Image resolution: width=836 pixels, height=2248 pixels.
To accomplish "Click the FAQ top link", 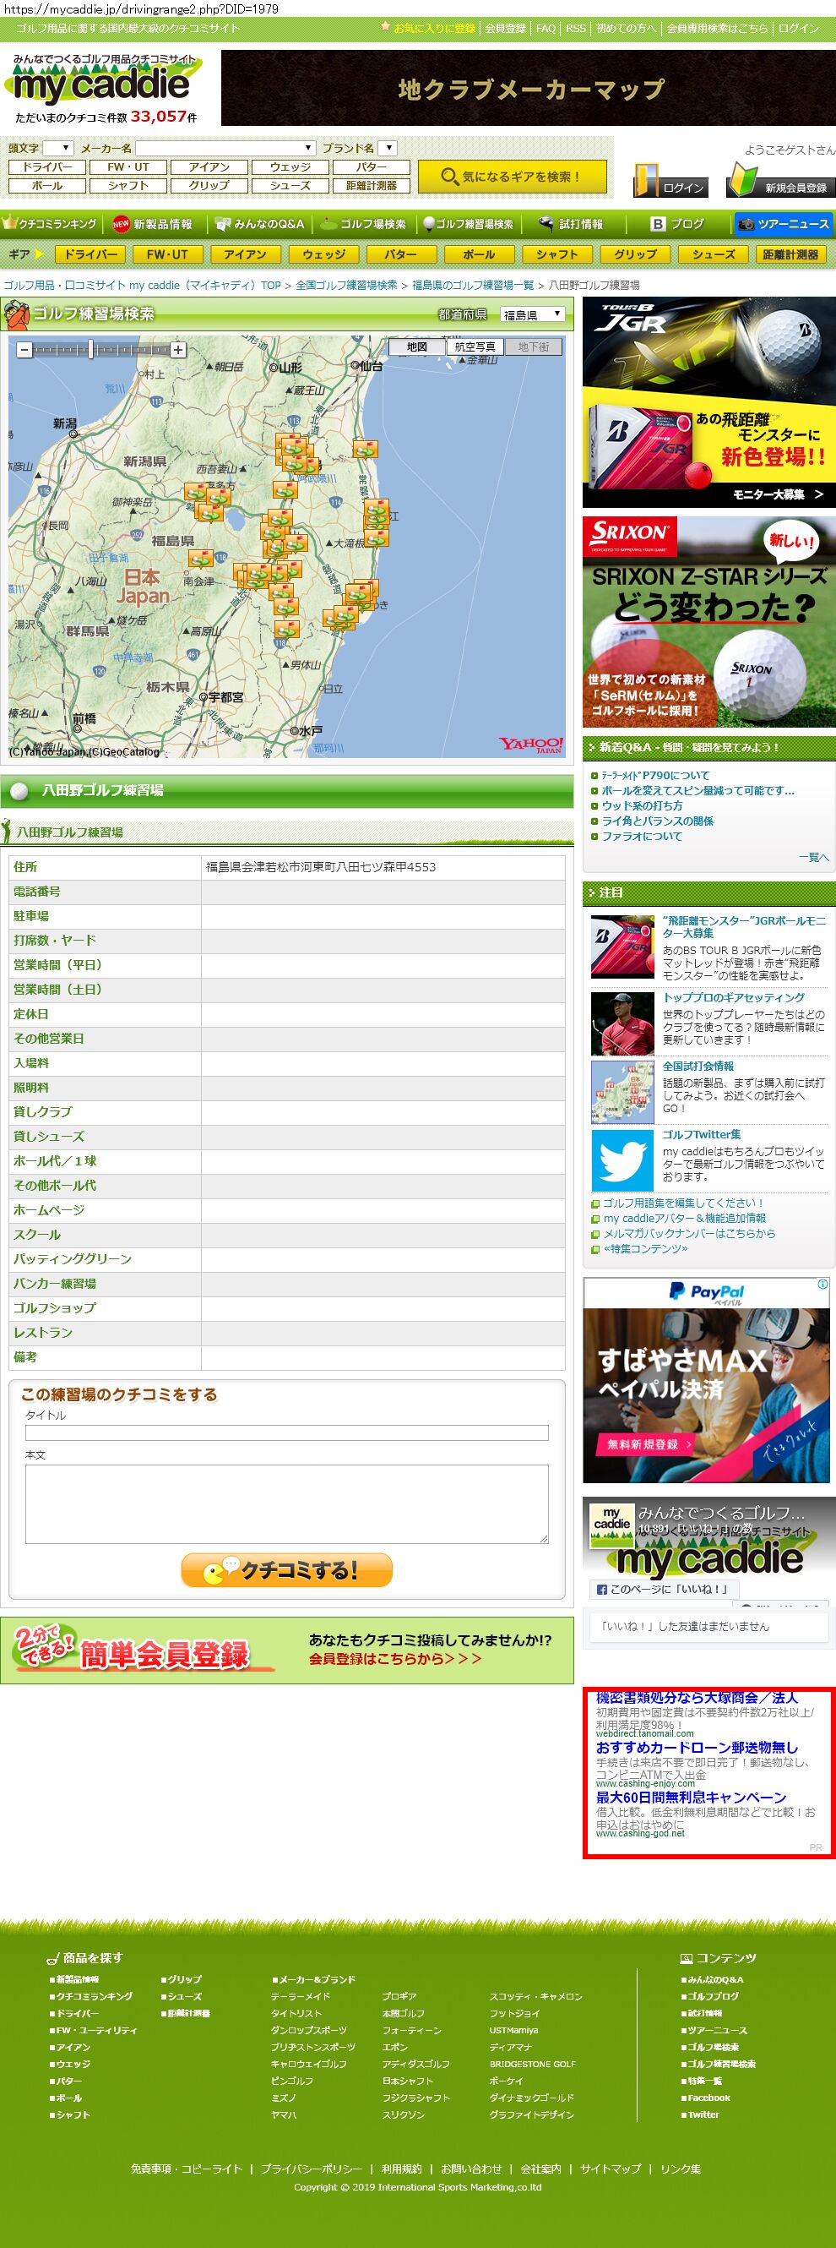I will point(546,28).
